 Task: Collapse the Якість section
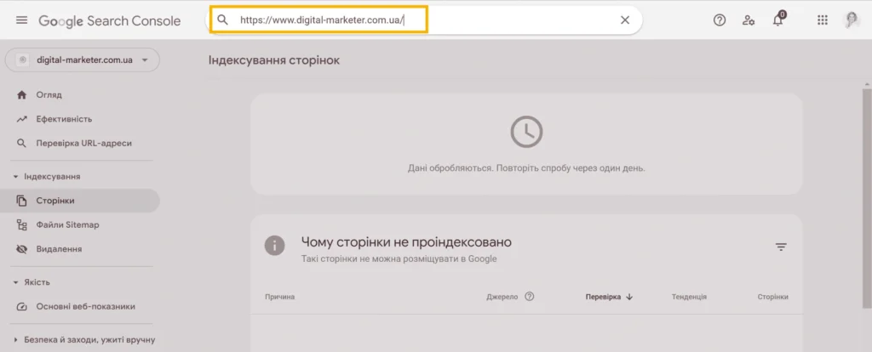click(32, 282)
